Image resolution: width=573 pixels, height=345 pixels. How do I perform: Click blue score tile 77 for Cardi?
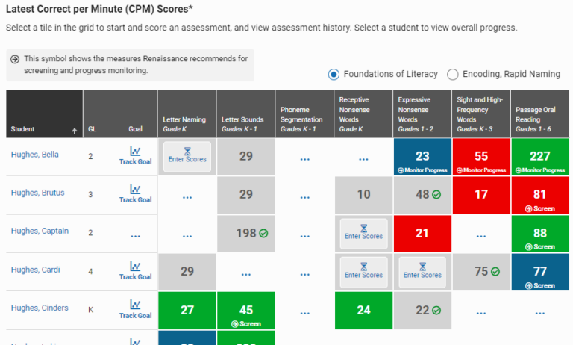click(x=540, y=273)
